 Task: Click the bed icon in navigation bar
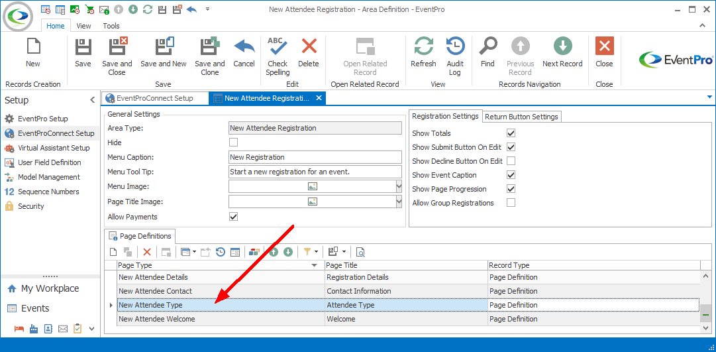(19, 328)
